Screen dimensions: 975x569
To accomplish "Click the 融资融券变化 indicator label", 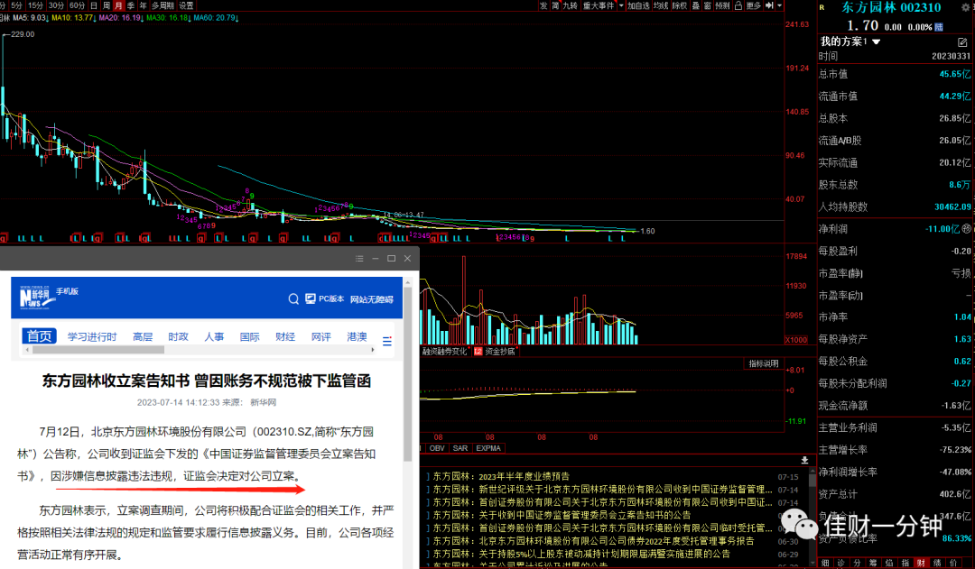I will (x=444, y=352).
